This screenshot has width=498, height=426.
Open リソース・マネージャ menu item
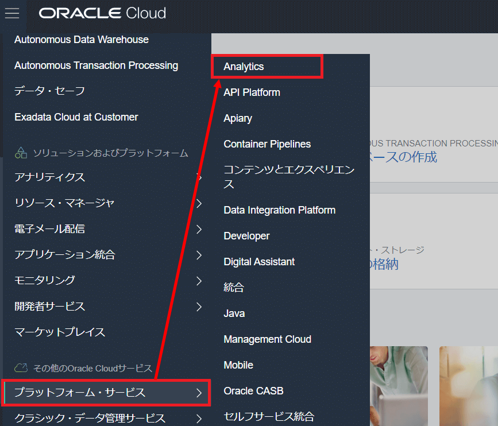(64, 203)
